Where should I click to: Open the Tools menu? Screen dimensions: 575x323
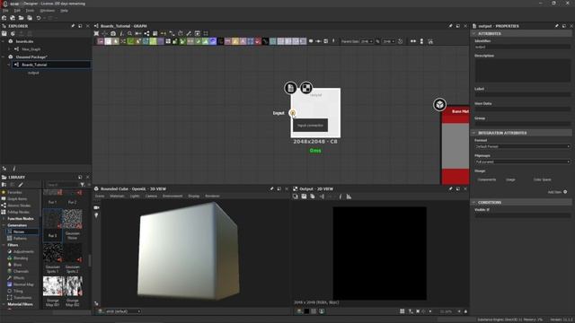[x=30, y=11]
